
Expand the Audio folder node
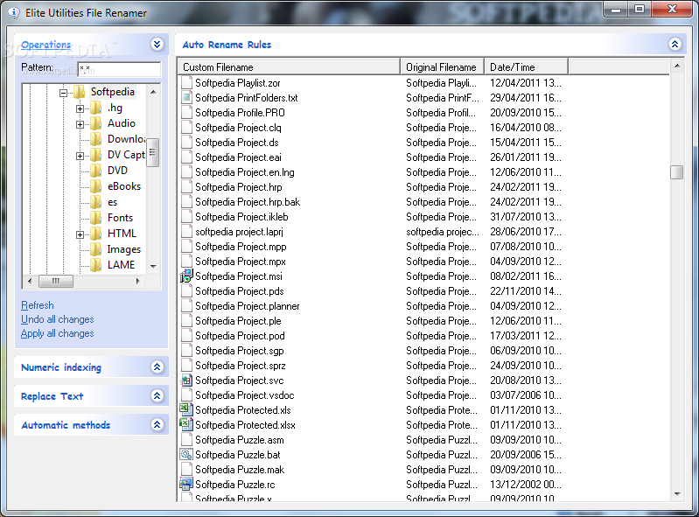coord(80,124)
